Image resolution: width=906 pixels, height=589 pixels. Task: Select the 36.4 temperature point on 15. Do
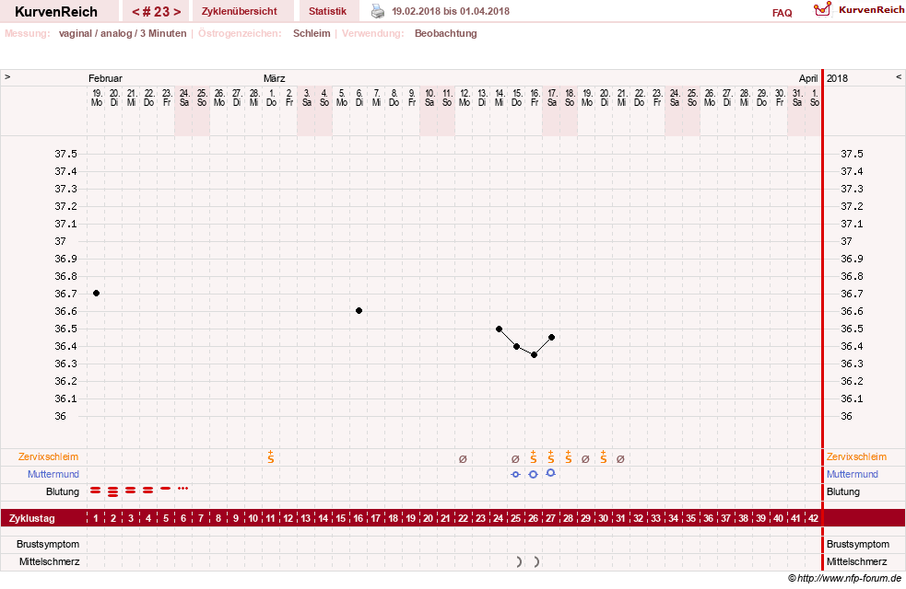coord(516,346)
